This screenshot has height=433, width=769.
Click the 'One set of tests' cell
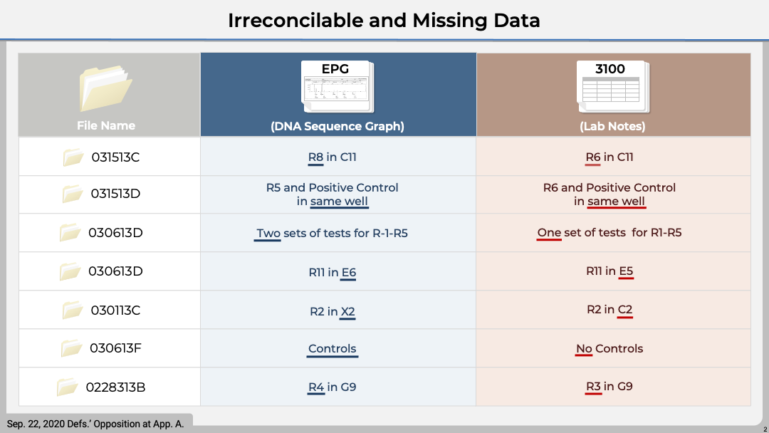click(x=609, y=233)
